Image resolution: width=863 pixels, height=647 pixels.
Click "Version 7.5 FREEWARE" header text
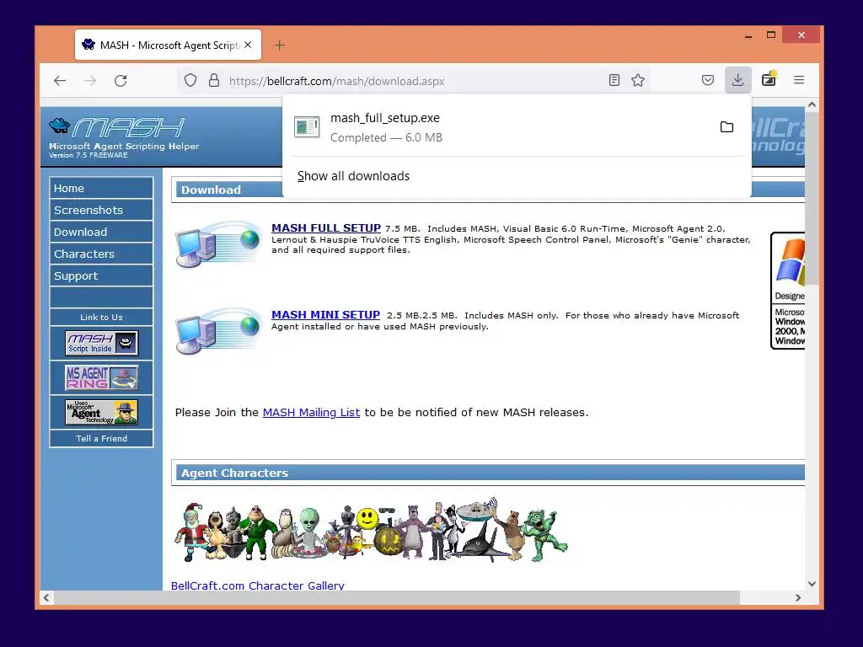[88, 155]
